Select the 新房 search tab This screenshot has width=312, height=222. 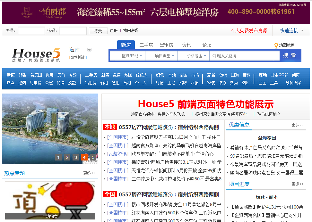[126, 45]
